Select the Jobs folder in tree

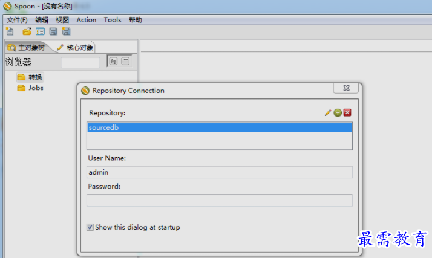30,88
